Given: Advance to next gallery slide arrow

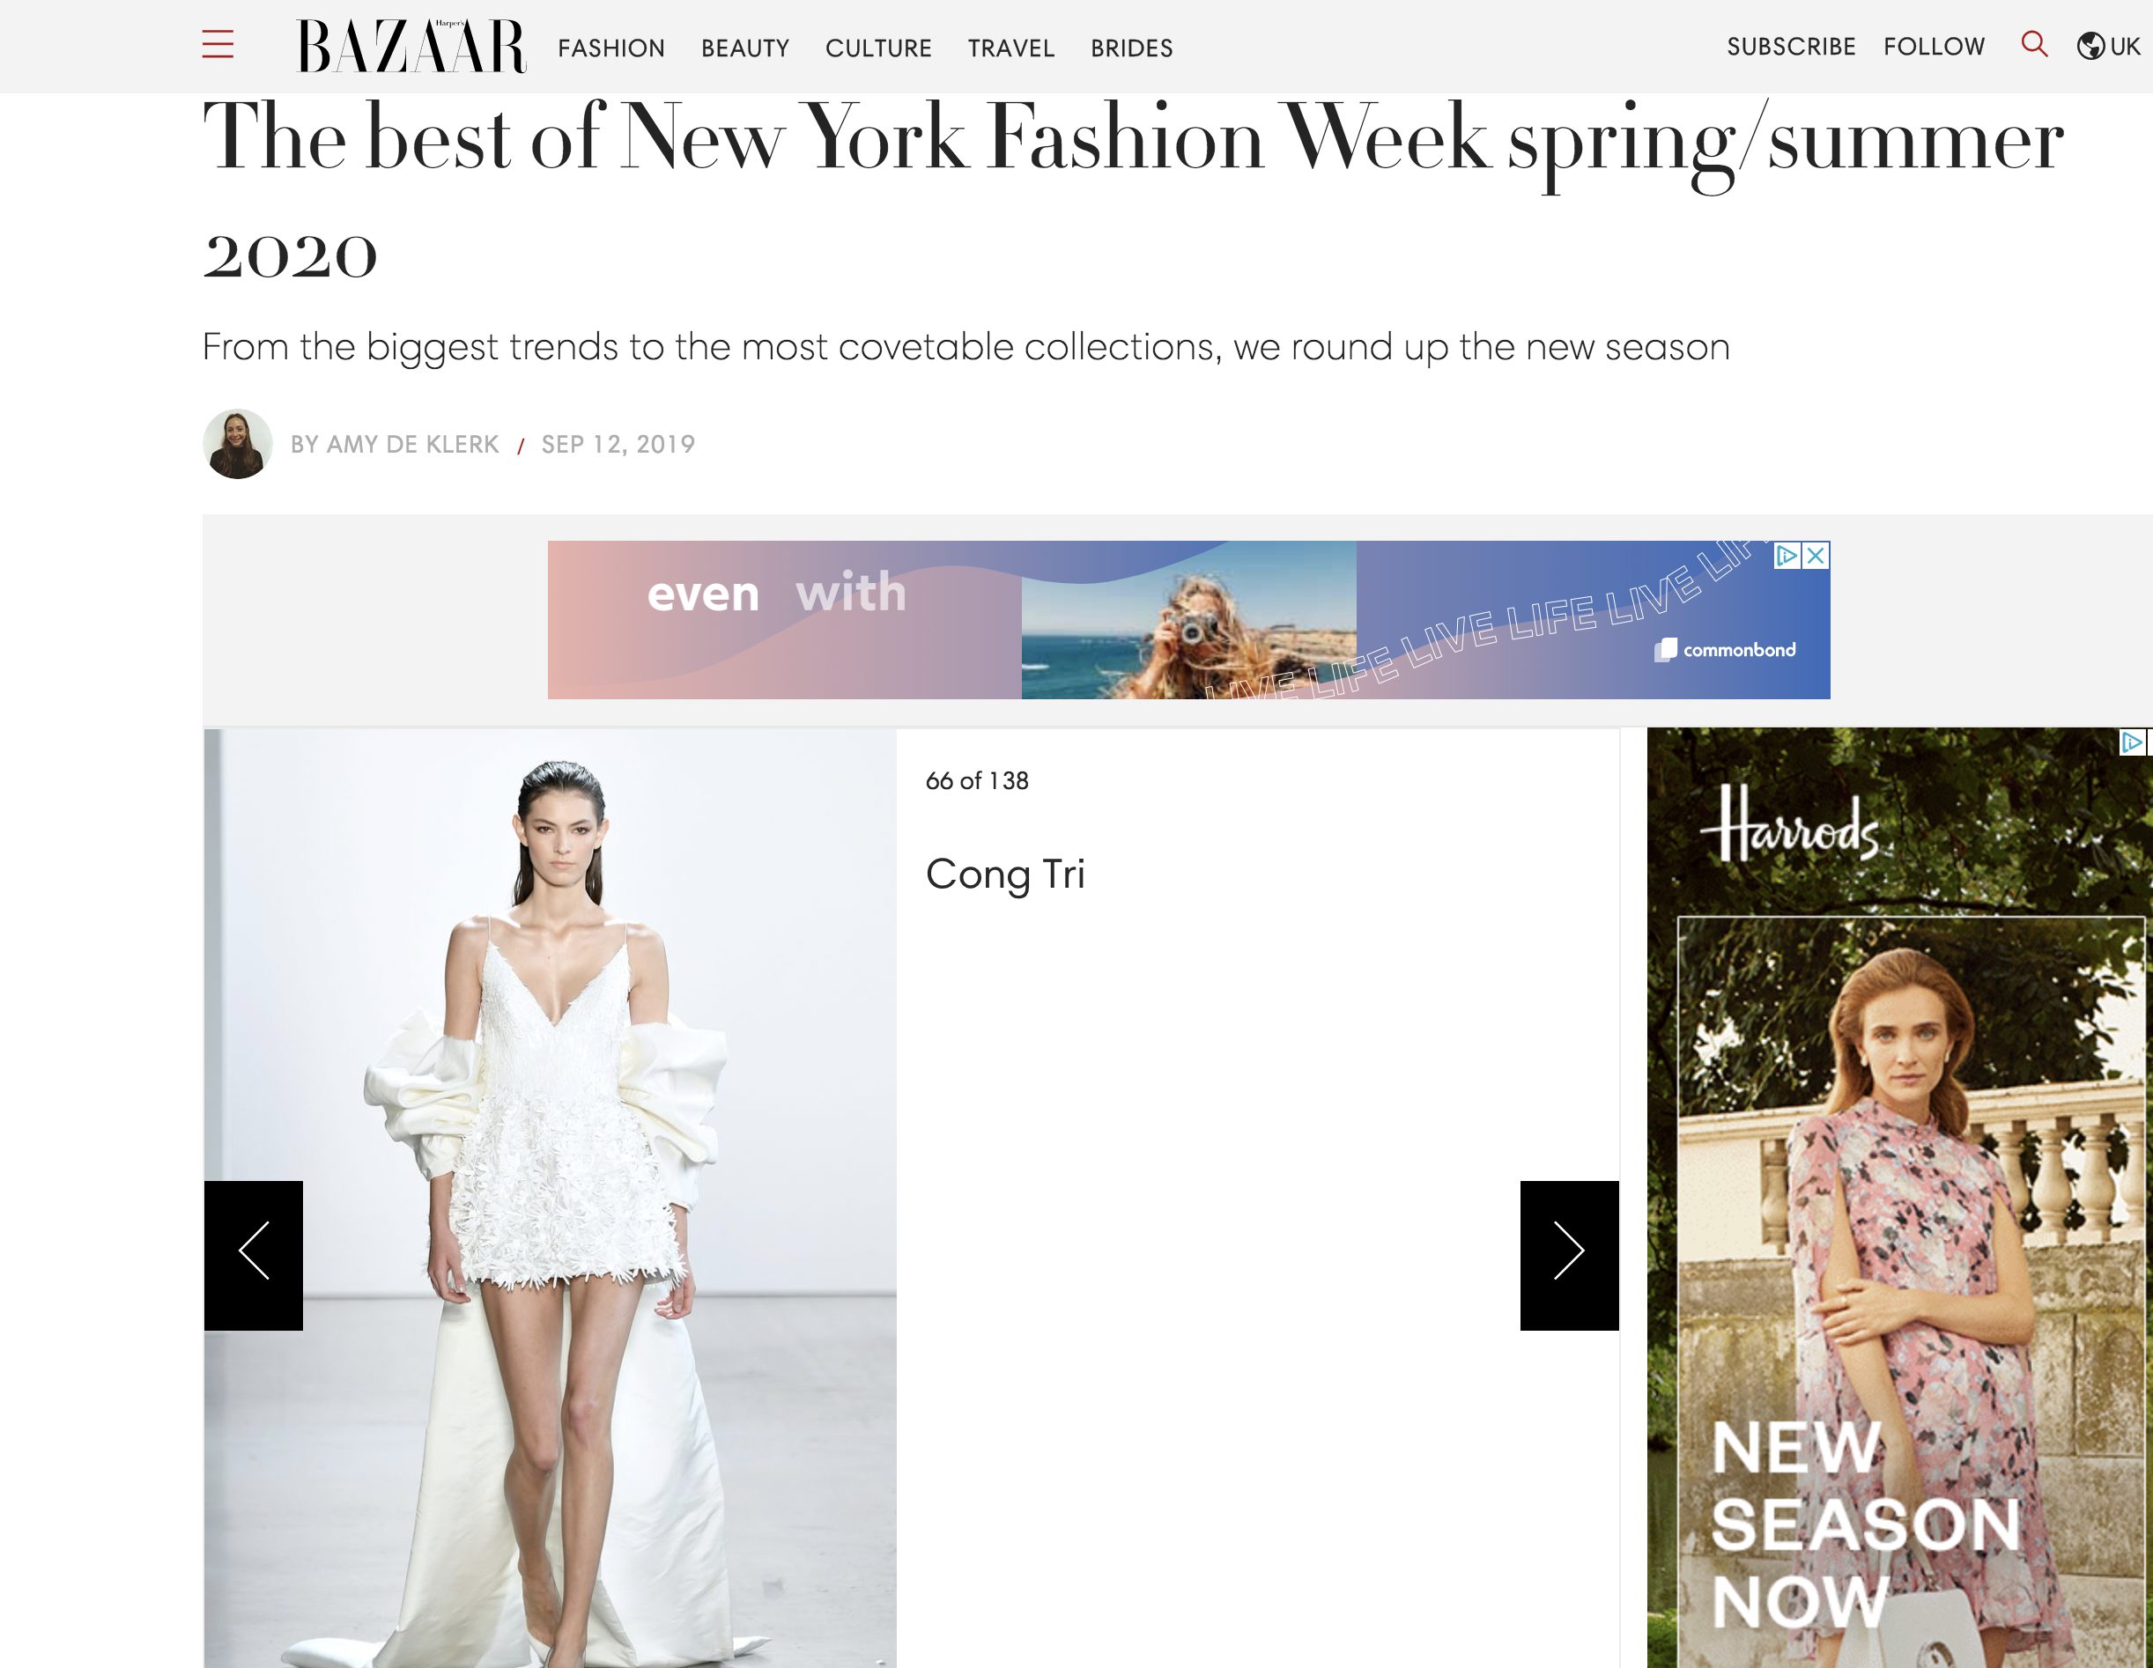Looking at the screenshot, I should tap(1568, 1255).
